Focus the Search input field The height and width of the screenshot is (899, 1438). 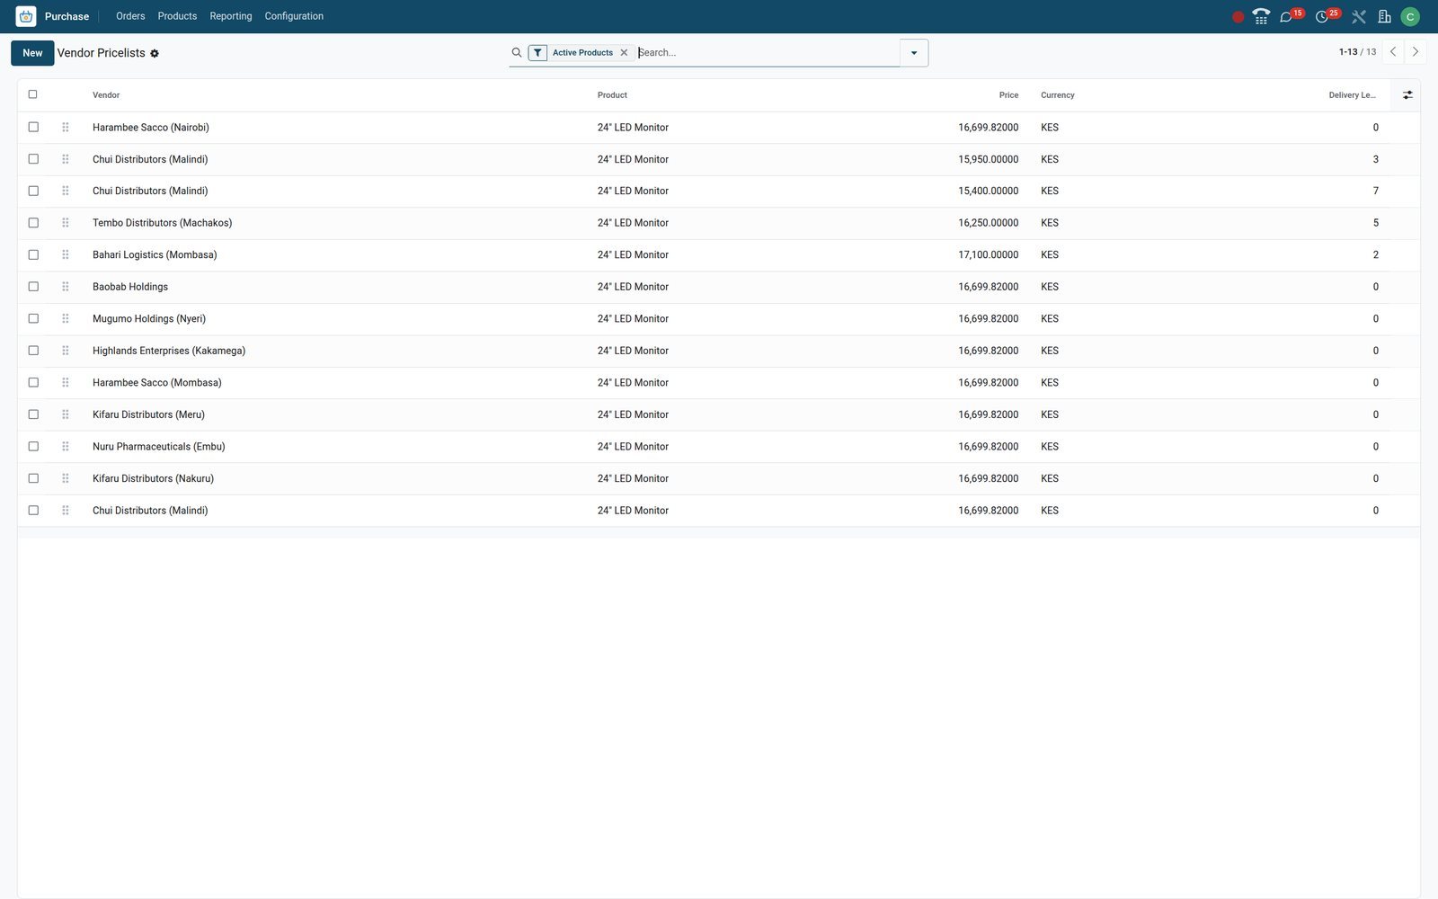pyautogui.click(x=767, y=52)
